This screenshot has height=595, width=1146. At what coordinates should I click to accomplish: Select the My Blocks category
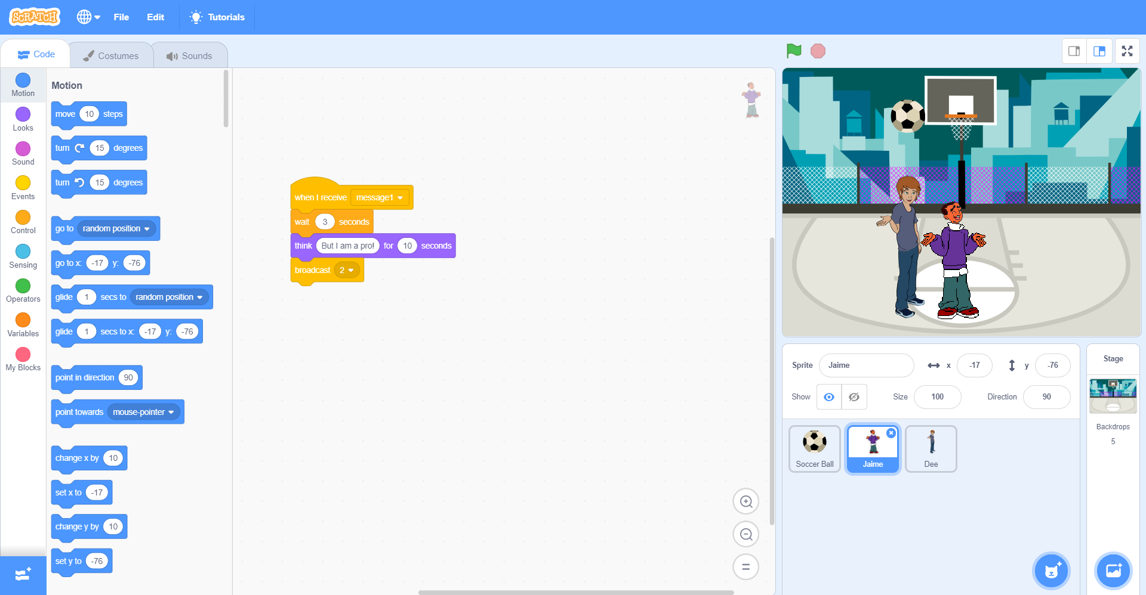(23, 360)
